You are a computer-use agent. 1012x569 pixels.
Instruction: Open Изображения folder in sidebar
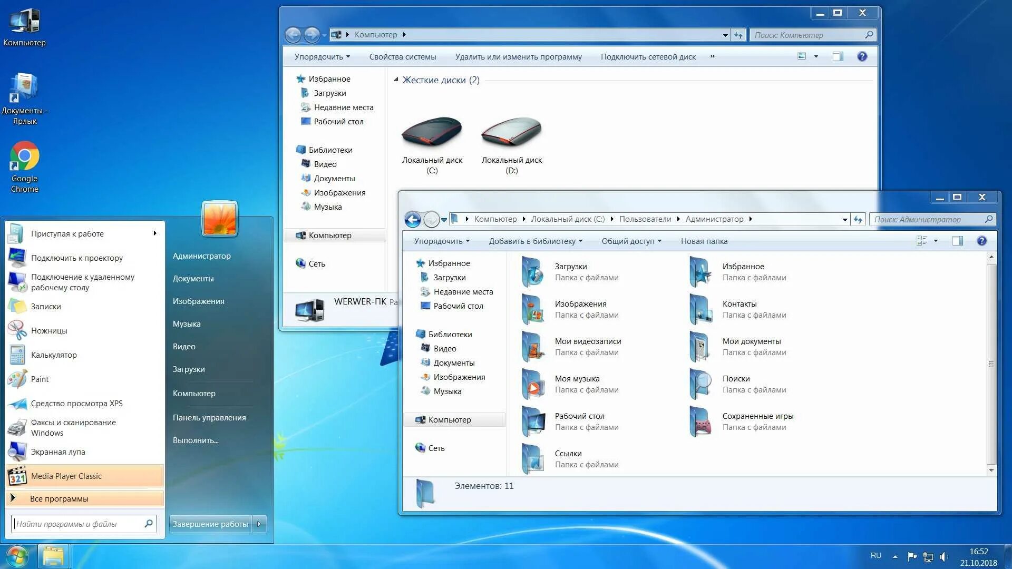(x=459, y=377)
